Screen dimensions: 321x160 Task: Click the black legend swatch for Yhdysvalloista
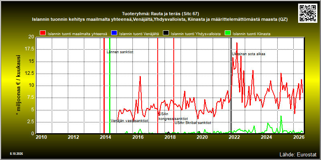click(166, 33)
